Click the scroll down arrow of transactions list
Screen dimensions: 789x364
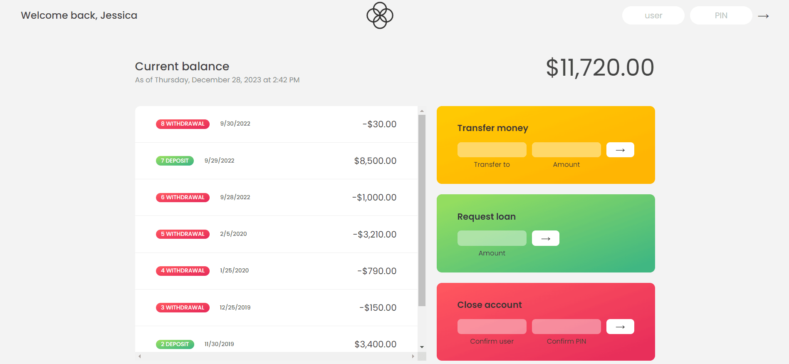coord(422,347)
